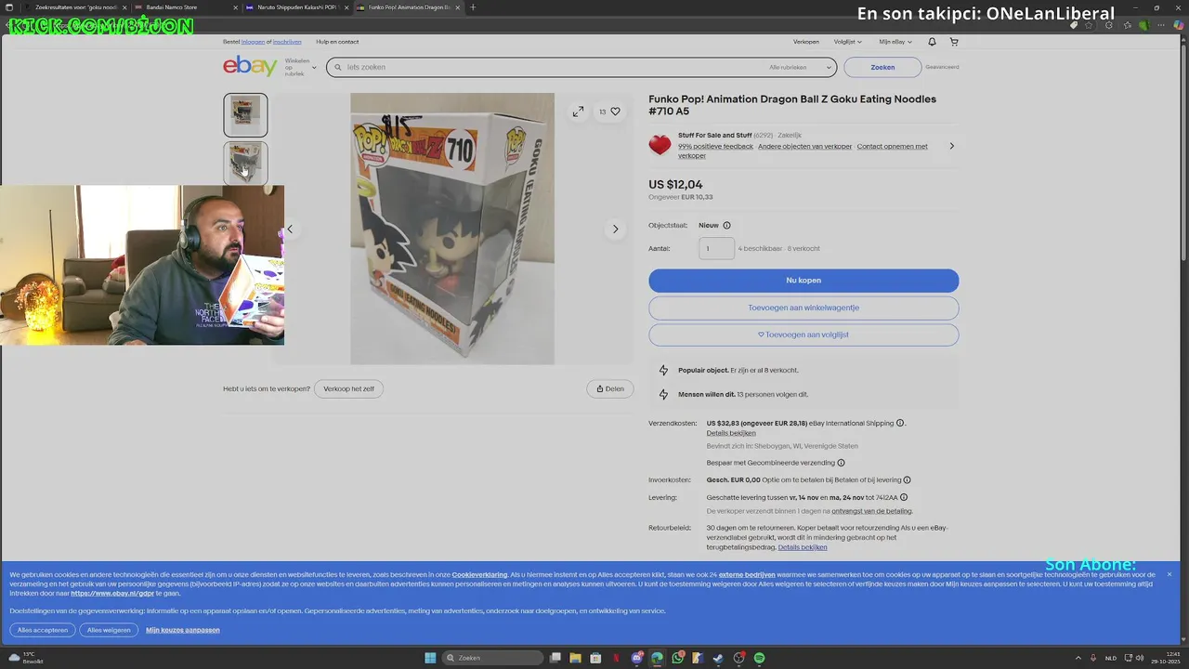Image resolution: width=1189 pixels, height=669 pixels.
Task: Expand the product image fullscreen
Action: click(x=578, y=111)
